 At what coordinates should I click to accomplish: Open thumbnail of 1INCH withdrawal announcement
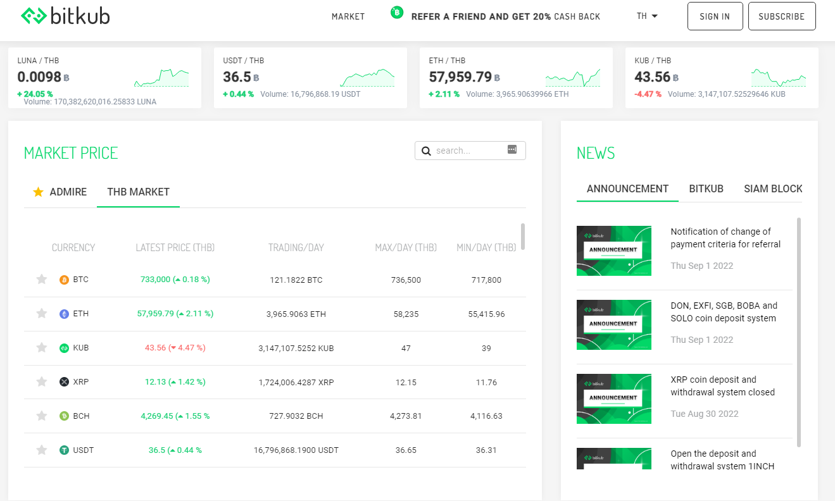614,459
